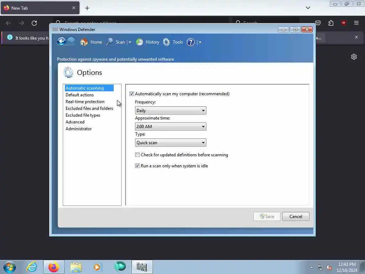Click the Save button
The height and width of the screenshot is (274, 365).
(267, 217)
